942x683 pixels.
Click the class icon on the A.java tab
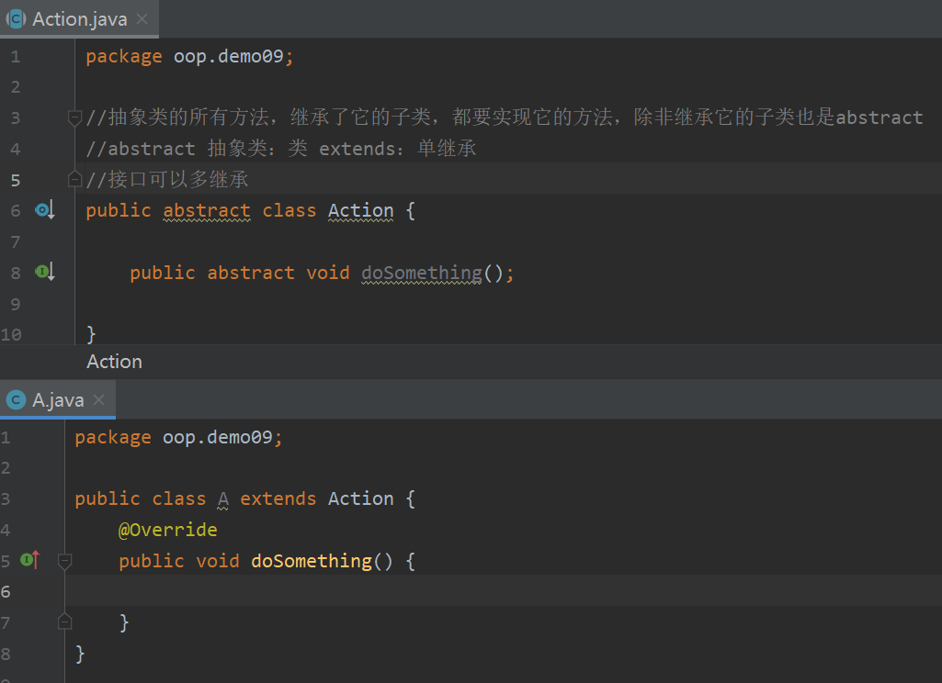click(x=16, y=400)
